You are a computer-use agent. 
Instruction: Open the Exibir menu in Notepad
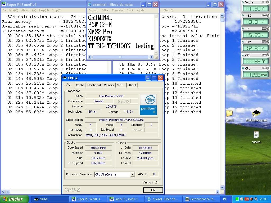(x=130, y=10)
